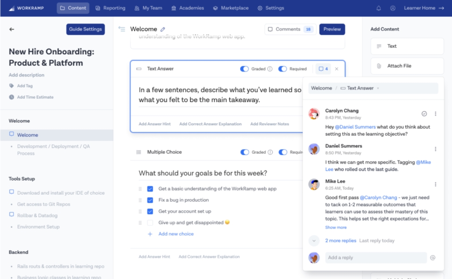
Task: Click the plus icon for Add new choice
Action: click(150, 234)
